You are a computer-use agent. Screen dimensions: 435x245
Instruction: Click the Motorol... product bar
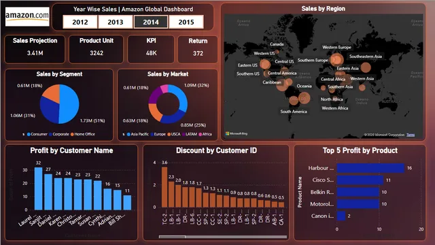[358, 204]
